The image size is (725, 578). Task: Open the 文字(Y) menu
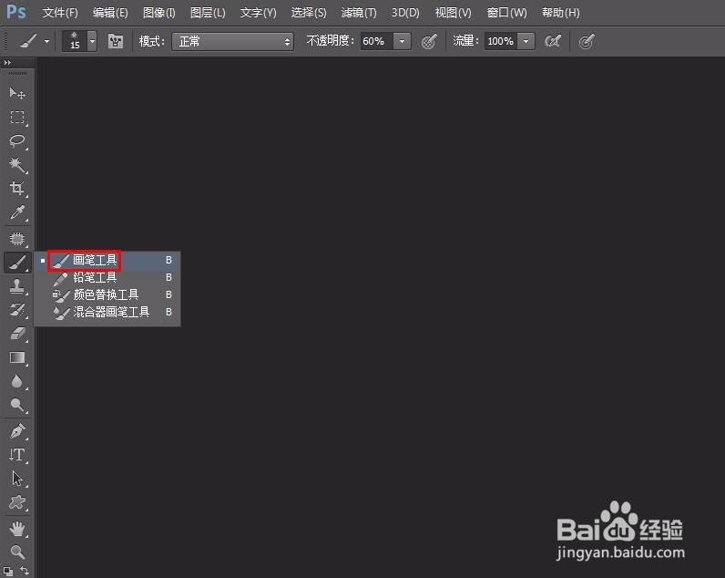tap(258, 13)
